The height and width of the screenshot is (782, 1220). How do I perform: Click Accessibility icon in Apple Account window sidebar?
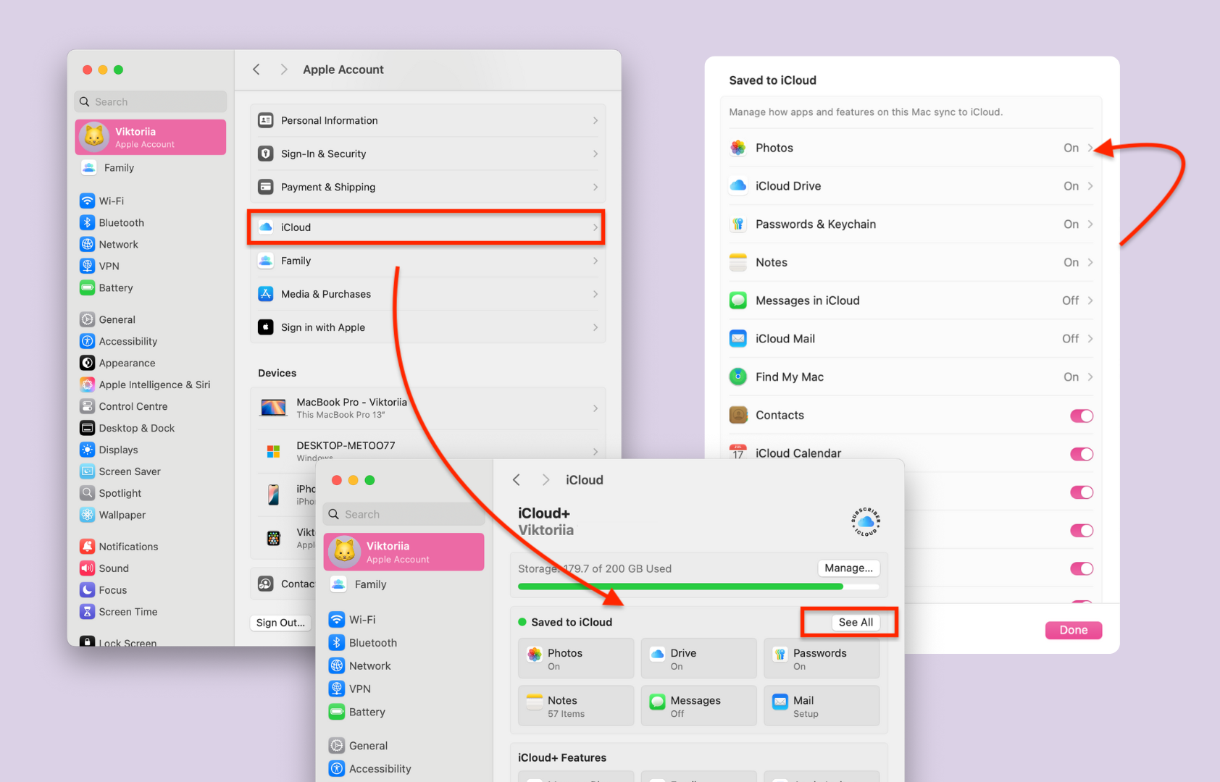point(88,341)
